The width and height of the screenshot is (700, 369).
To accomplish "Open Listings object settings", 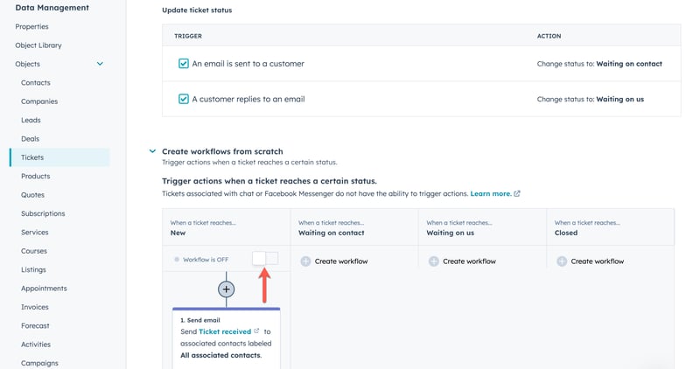I will click(33, 270).
